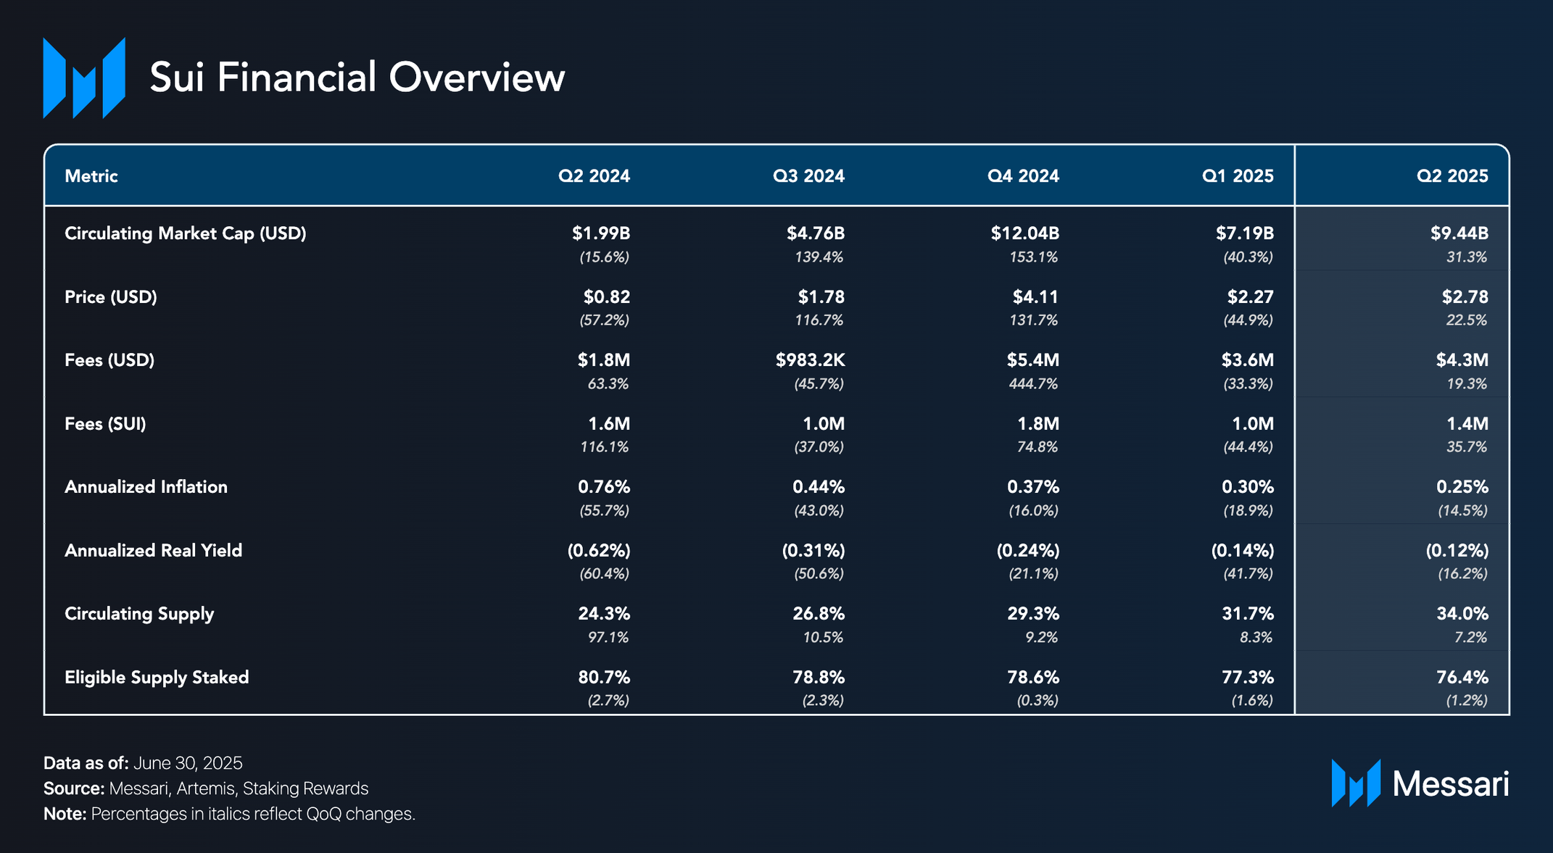Select the Q2 2024 column header

(593, 176)
